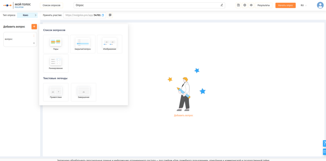Click the Добавить вопрос link below the illustration
Image resolution: width=326 pixels, height=161 pixels.
183,115
